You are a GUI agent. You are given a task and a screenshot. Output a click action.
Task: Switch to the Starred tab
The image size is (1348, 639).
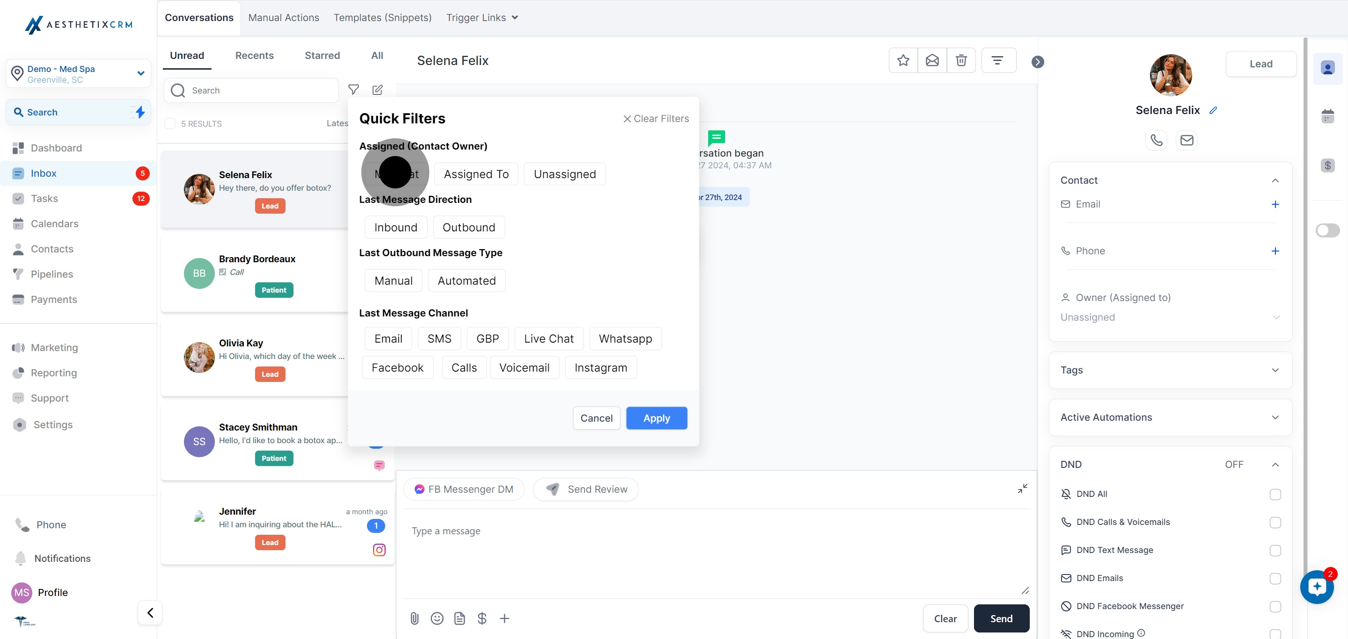click(x=322, y=55)
